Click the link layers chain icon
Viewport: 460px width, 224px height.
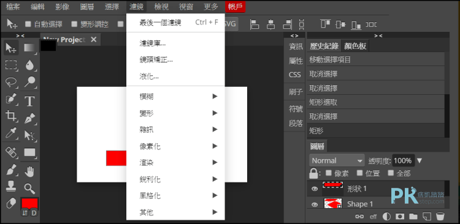359,217
